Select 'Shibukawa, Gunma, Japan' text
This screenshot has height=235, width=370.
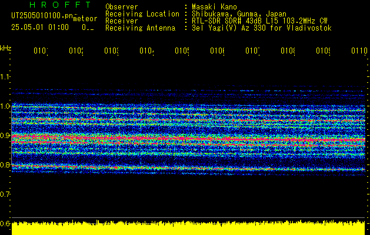pyautogui.click(x=239, y=14)
